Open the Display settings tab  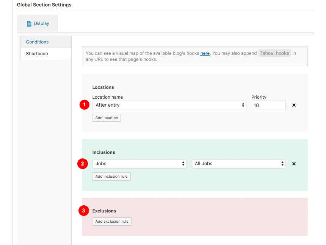[38, 23]
